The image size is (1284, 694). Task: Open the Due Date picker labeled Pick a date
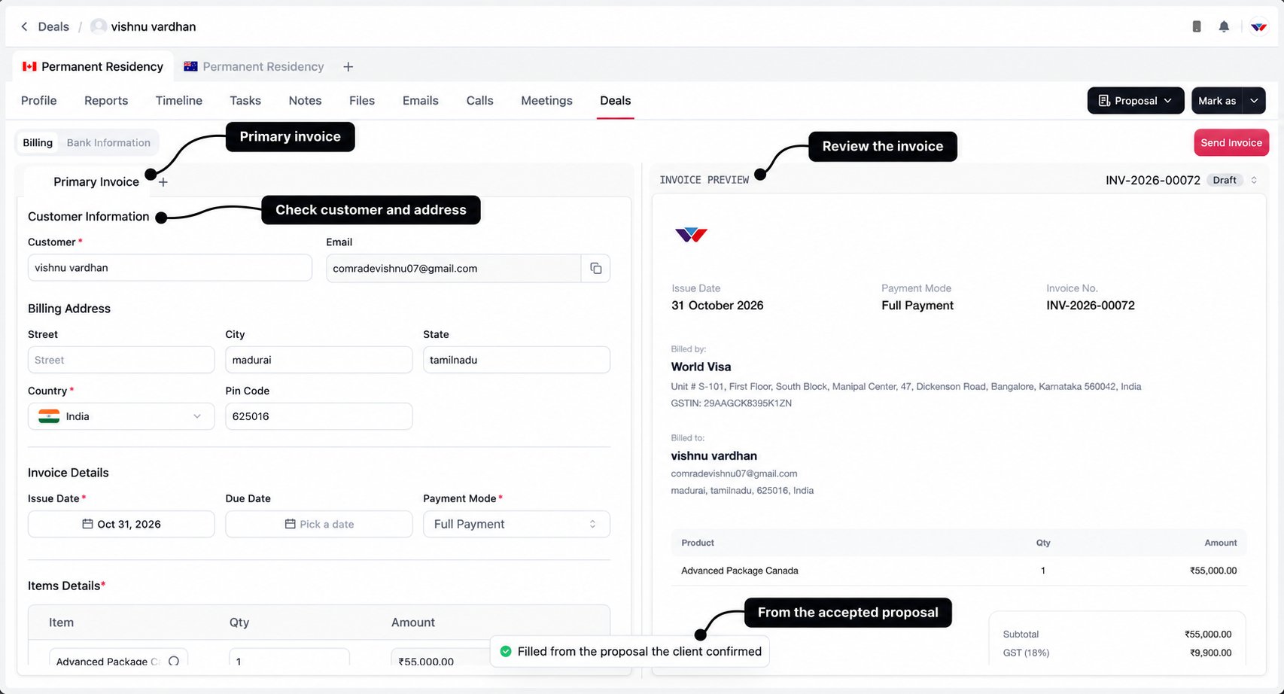point(319,524)
